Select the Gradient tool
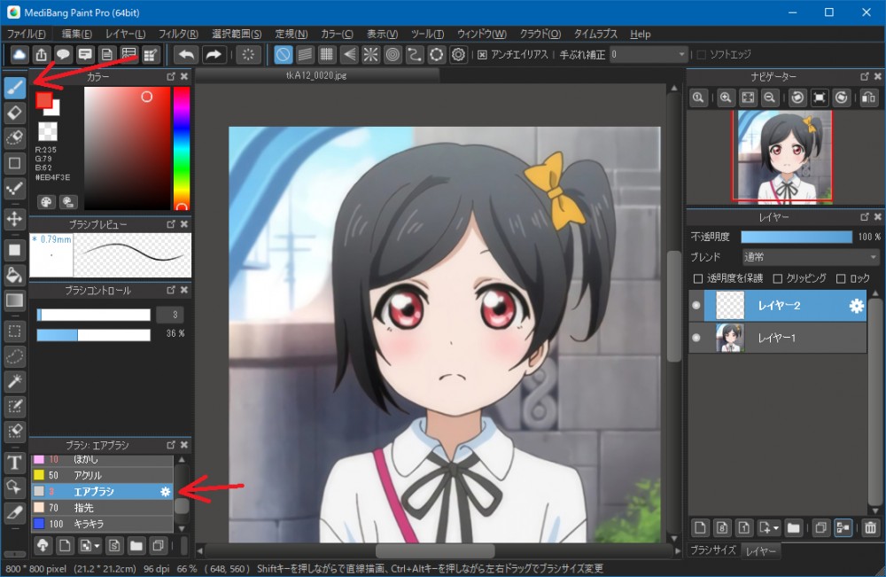The width and height of the screenshot is (886, 577). [15, 300]
